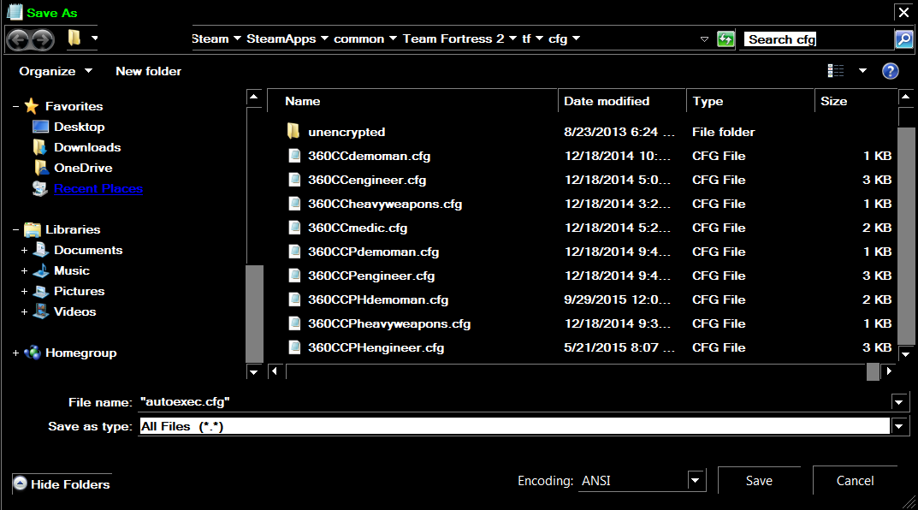Open the Encoding ANSI dropdown
The height and width of the screenshot is (510, 918).
(x=696, y=481)
